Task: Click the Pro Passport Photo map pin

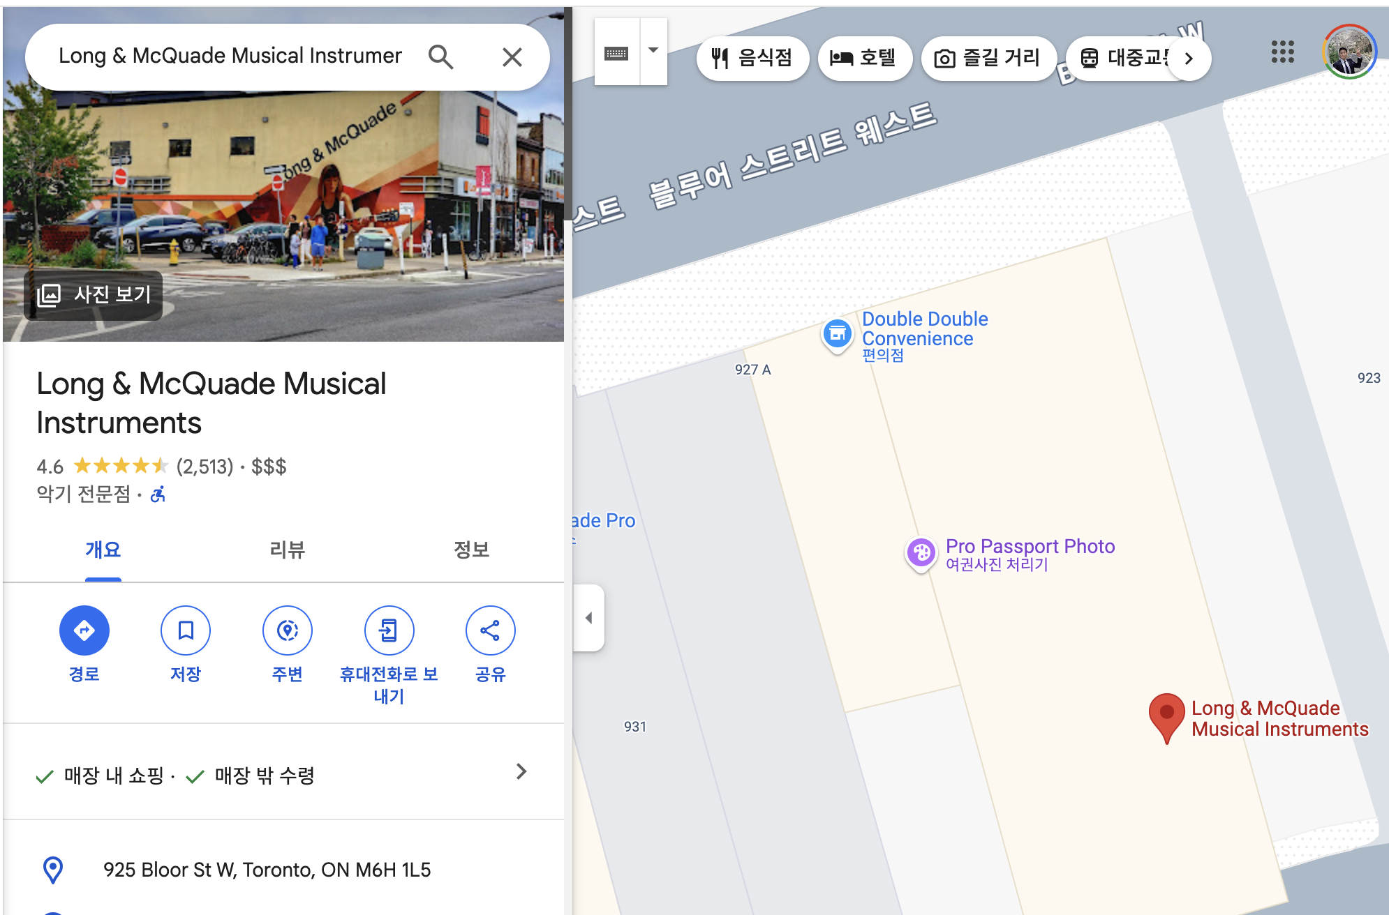Action: (x=921, y=553)
